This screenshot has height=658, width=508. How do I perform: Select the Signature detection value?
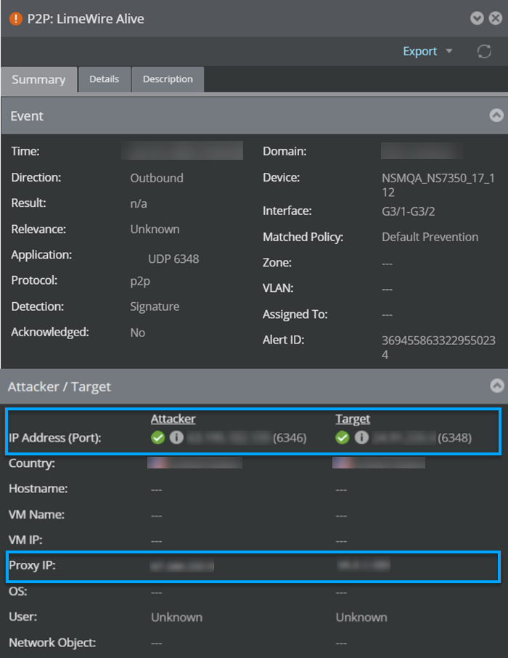(155, 306)
